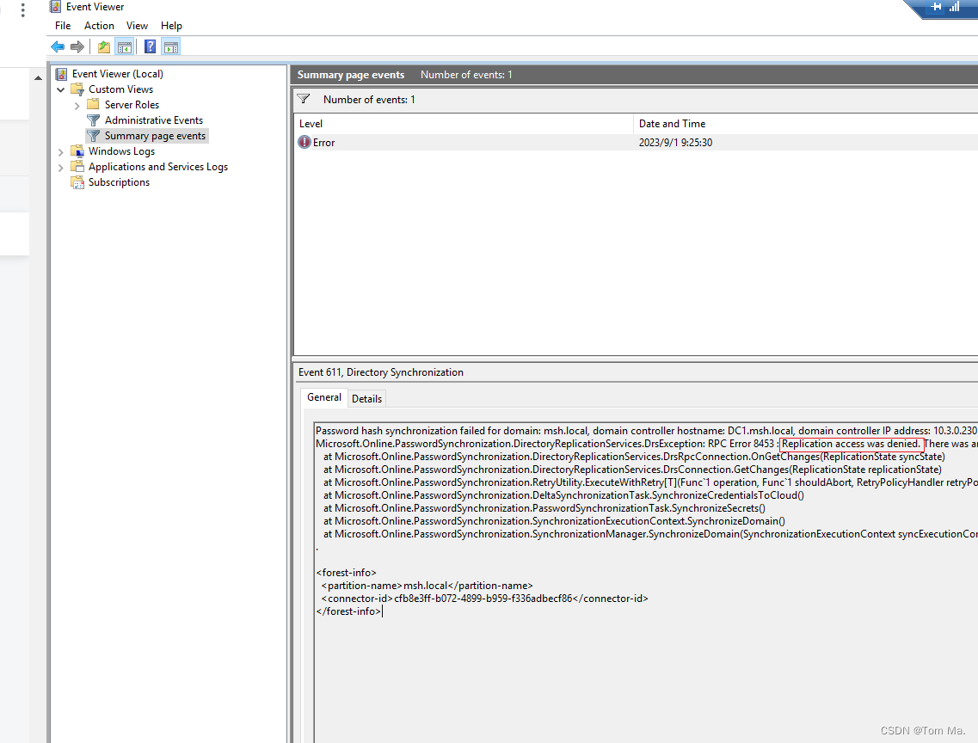Click the Administrative Events filter icon
978x743 pixels.
click(x=94, y=120)
